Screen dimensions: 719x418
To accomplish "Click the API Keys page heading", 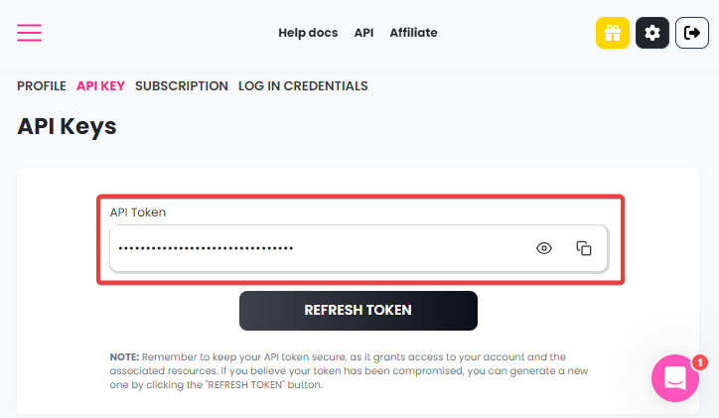I will (67, 126).
